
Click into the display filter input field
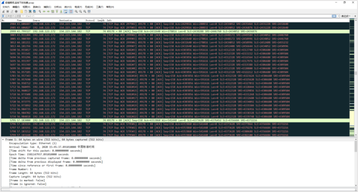click(x=168, y=16)
